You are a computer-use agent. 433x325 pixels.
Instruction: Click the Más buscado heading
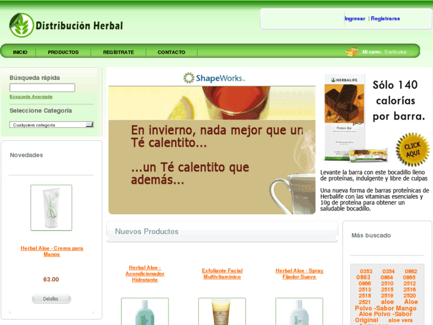point(371,236)
